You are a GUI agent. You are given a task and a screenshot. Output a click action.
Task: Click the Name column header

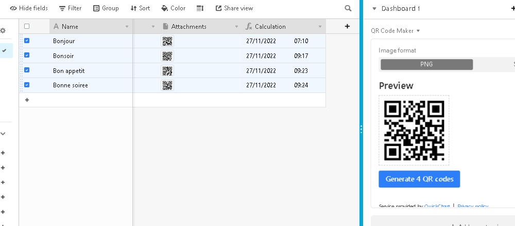91,27
